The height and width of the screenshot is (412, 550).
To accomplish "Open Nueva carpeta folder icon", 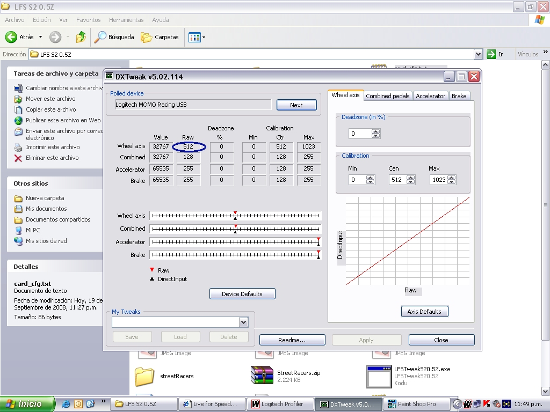I will (18, 198).
